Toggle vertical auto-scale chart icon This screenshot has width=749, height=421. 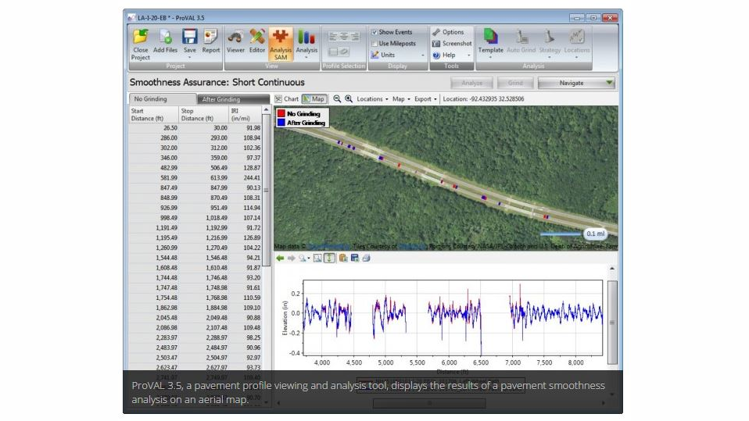[x=329, y=259]
